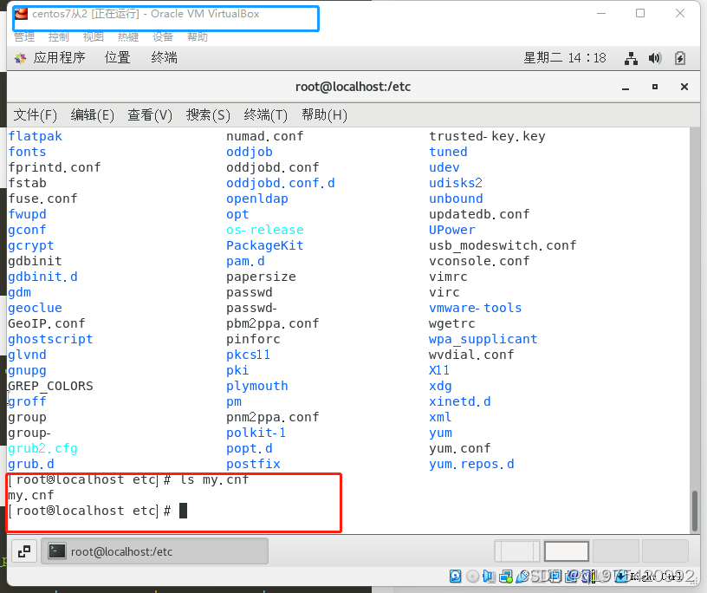Open the 终端 entry in GNOME top bar
Image resolution: width=707 pixels, height=593 pixels.
pyautogui.click(x=164, y=58)
